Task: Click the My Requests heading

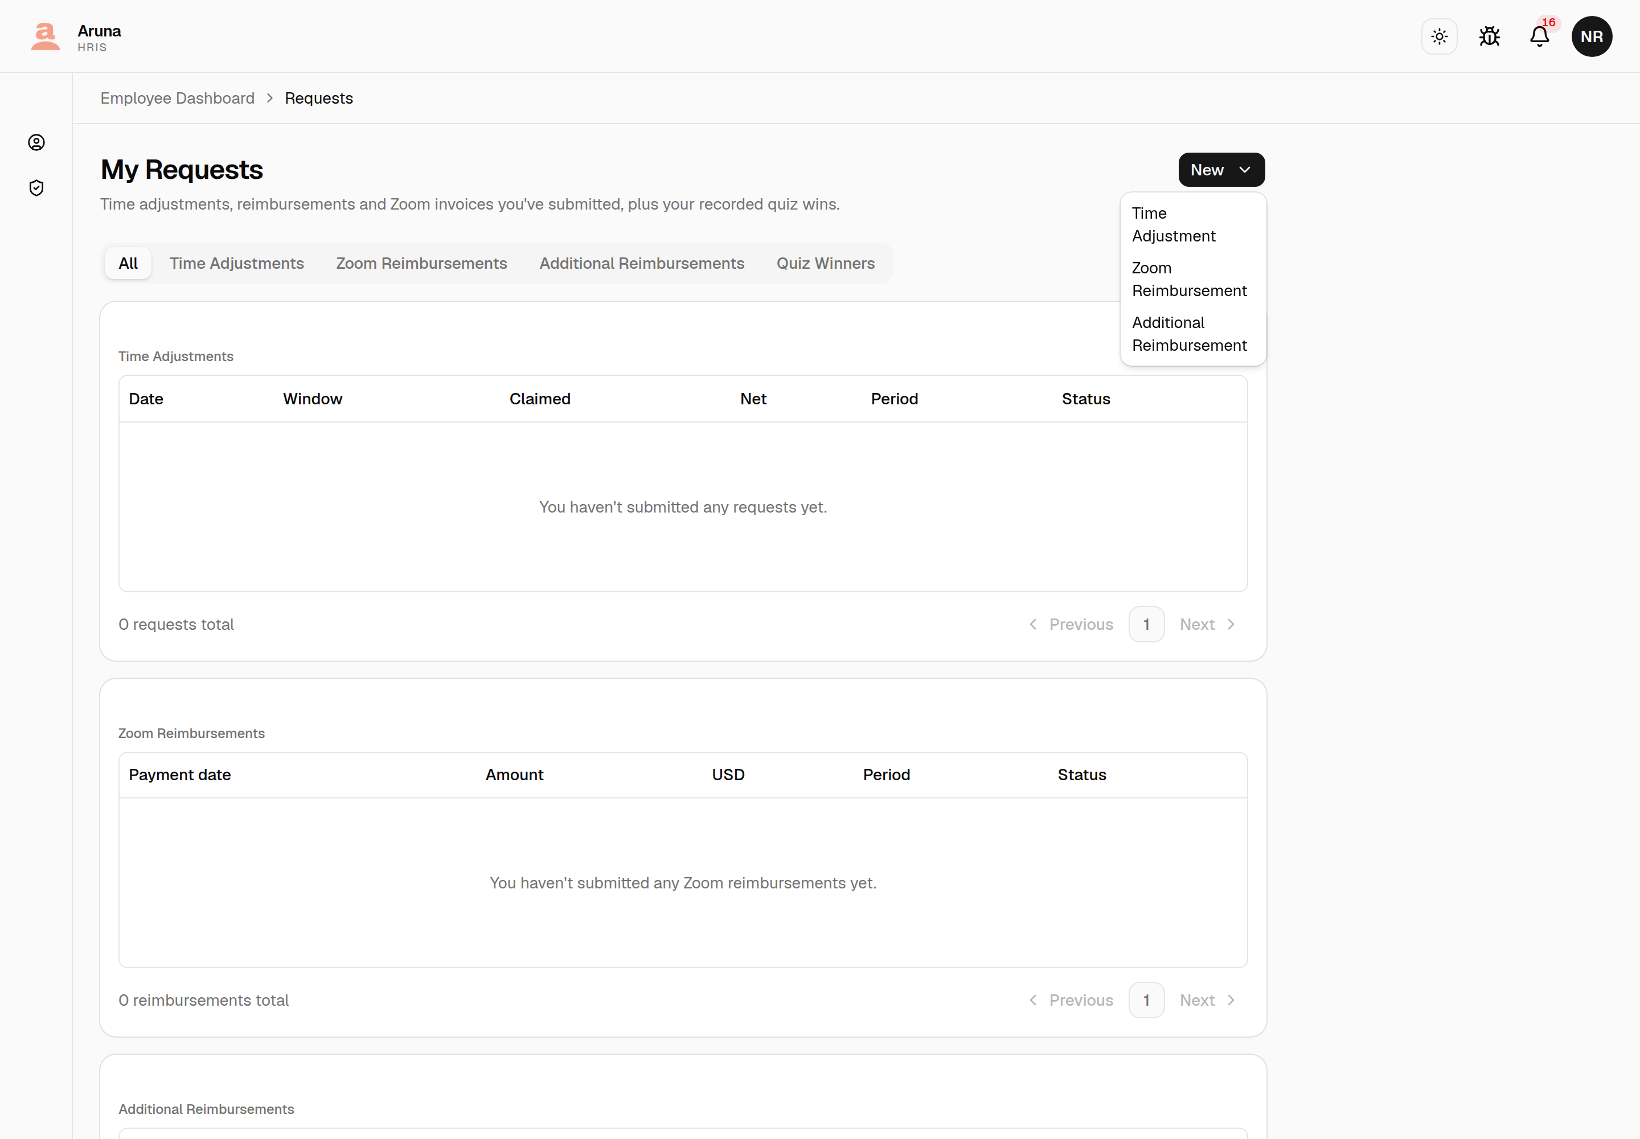Action: click(x=182, y=170)
